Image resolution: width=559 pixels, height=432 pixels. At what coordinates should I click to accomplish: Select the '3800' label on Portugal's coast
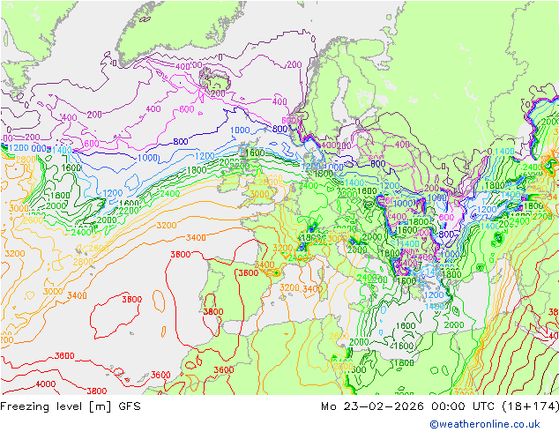pyautogui.click(x=213, y=312)
